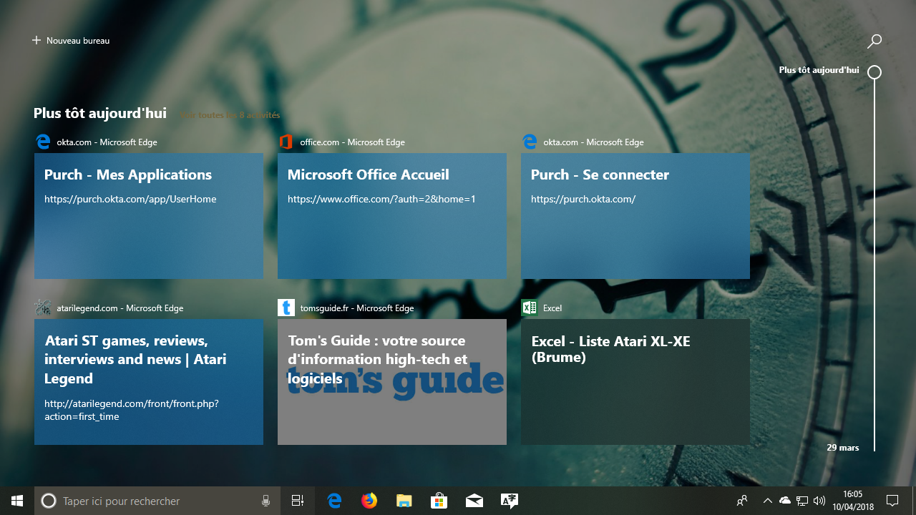Open the search magnifier in Timeline
The image size is (916, 515).
pyautogui.click(x=874, y=41)
